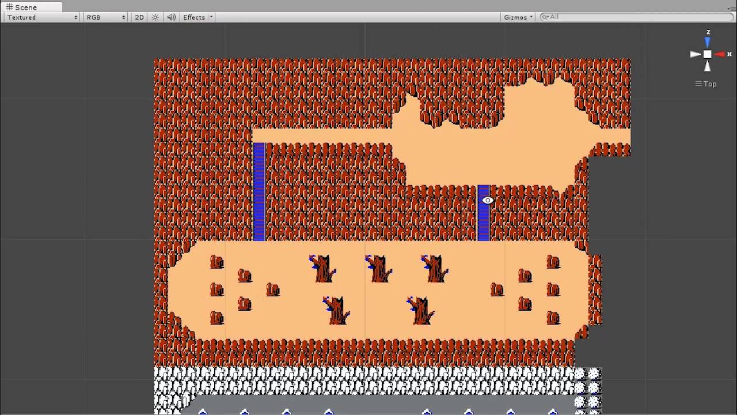The width and height of the screenshot is (737, 415).
Task: Open the Scene panel options menu
Action: coord(732,8)
